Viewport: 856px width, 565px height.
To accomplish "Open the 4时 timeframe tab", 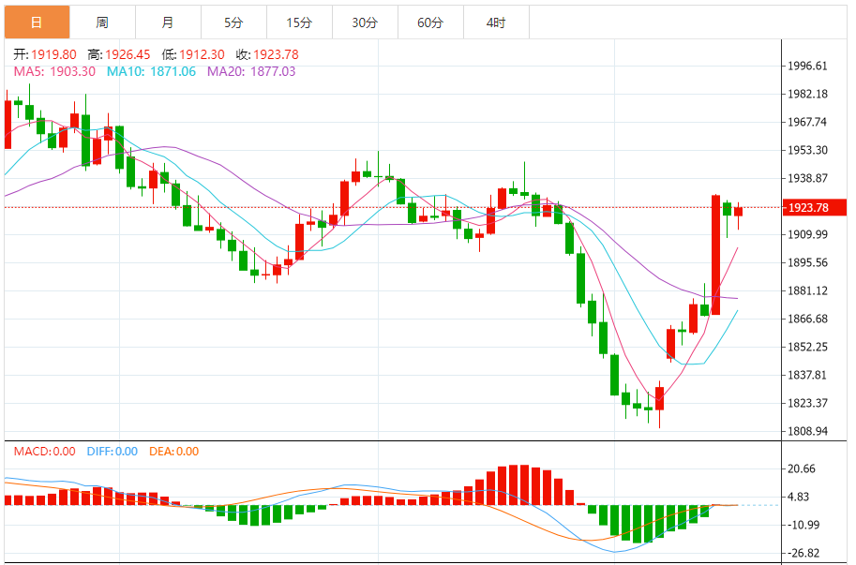I will pos(496,22).
